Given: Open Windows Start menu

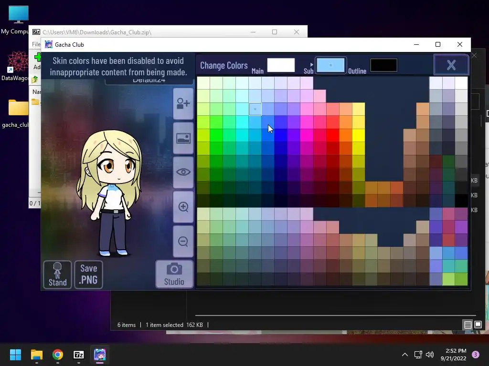Looking at the screenshot, I should coord(15,355).
